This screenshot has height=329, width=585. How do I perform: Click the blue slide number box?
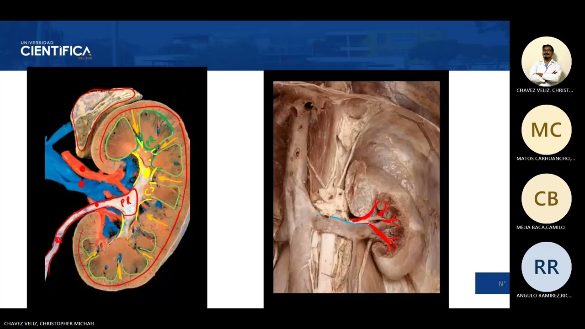pos(492,283)
